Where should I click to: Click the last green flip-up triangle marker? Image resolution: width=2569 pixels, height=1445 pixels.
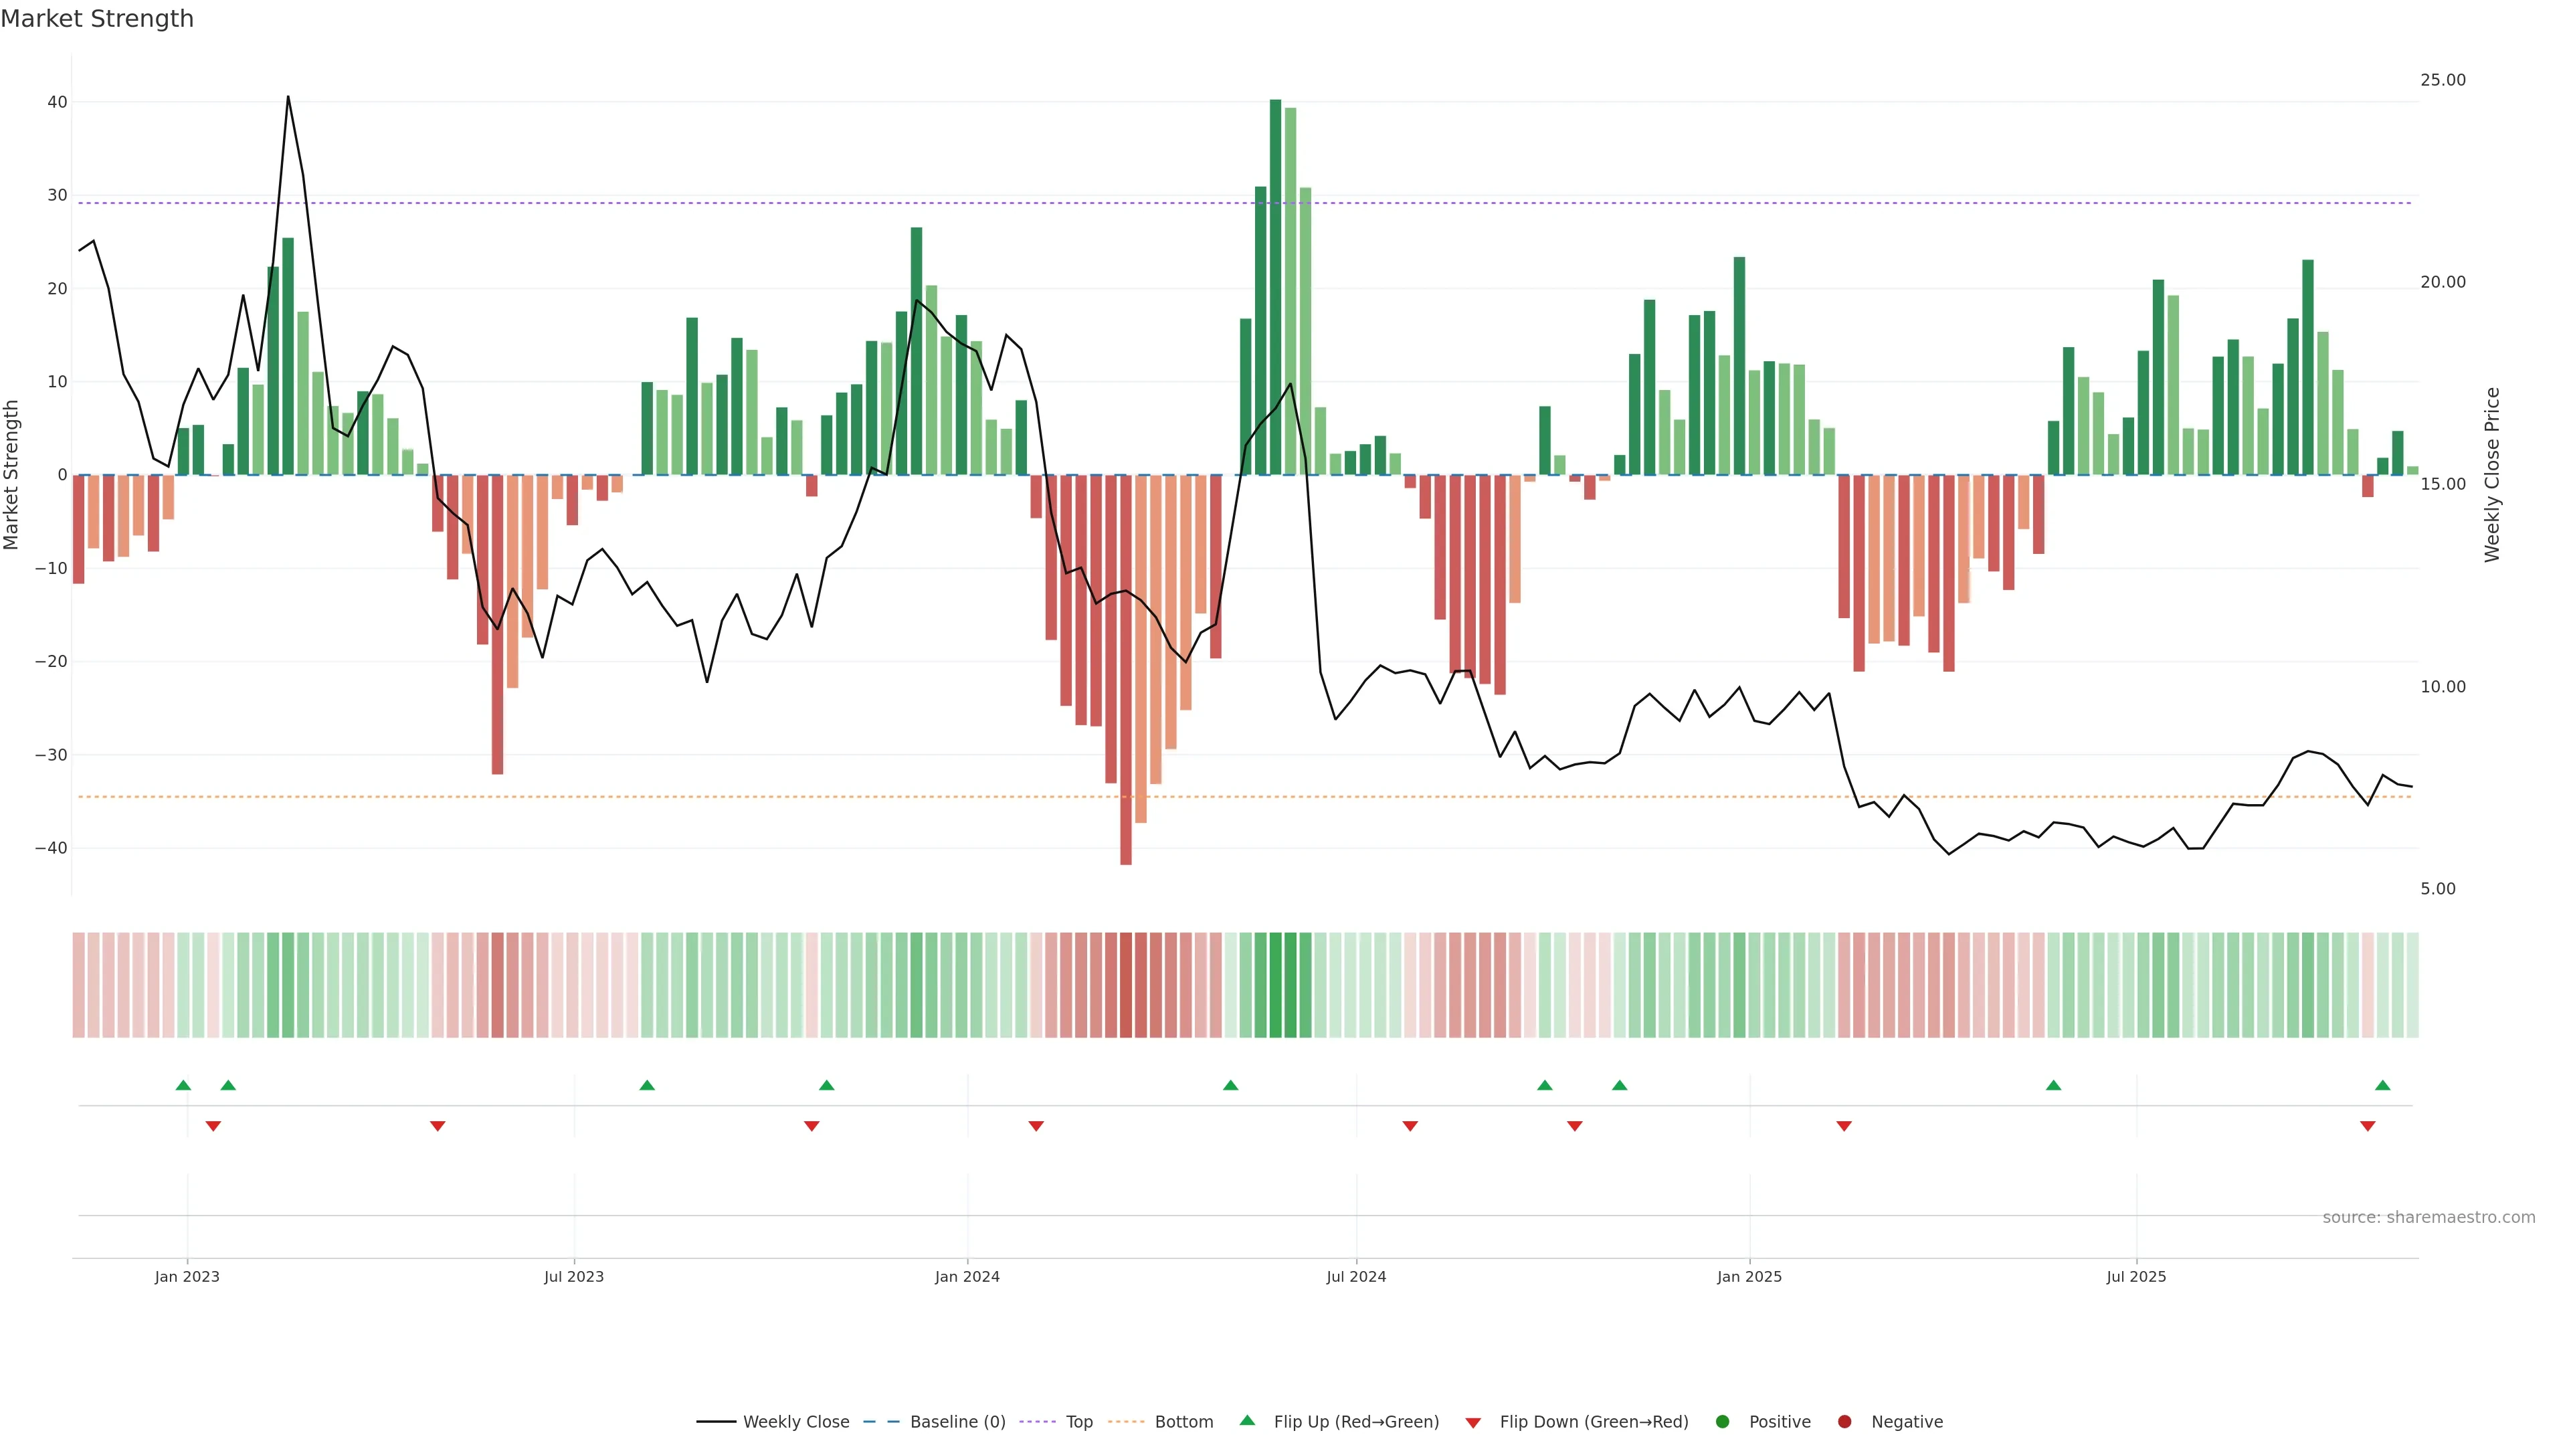(2382, 1085)
